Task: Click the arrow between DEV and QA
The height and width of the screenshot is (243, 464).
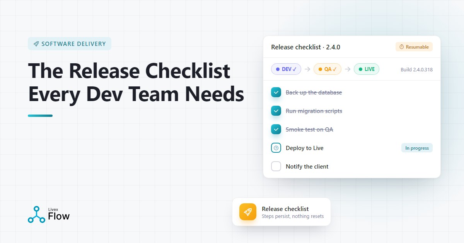Action: [x=307, y=69]
